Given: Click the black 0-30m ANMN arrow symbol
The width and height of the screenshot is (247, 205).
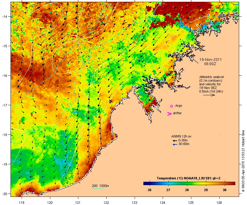Looking at the screenshot, I should pos(175,140).
